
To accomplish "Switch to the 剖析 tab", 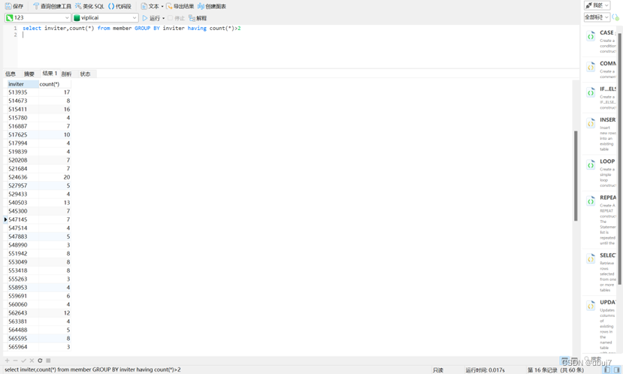I will 66,74.
